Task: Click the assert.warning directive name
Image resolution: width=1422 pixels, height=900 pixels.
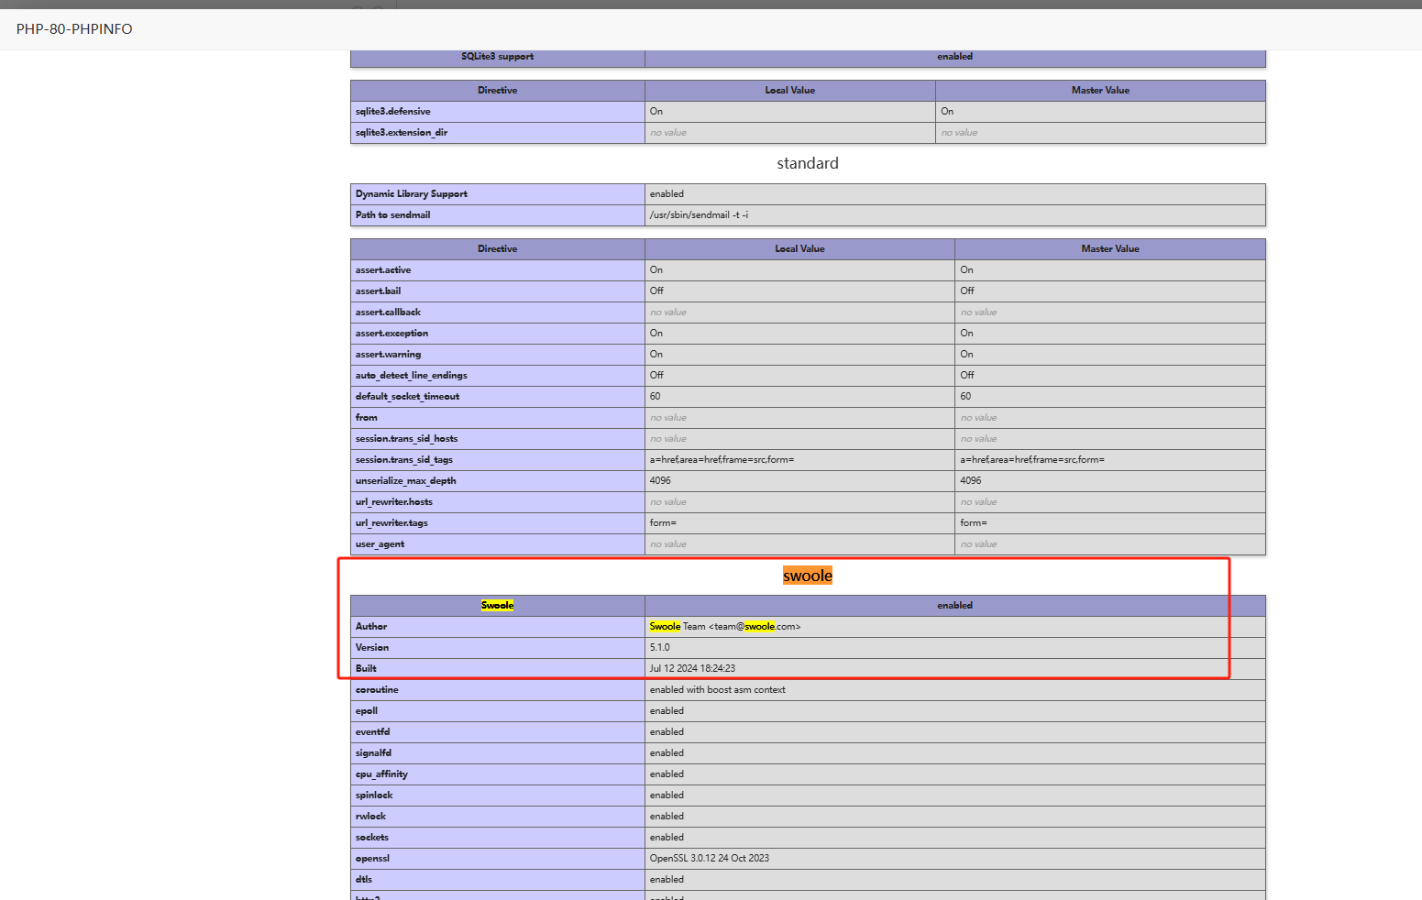Action: point(389,355)
